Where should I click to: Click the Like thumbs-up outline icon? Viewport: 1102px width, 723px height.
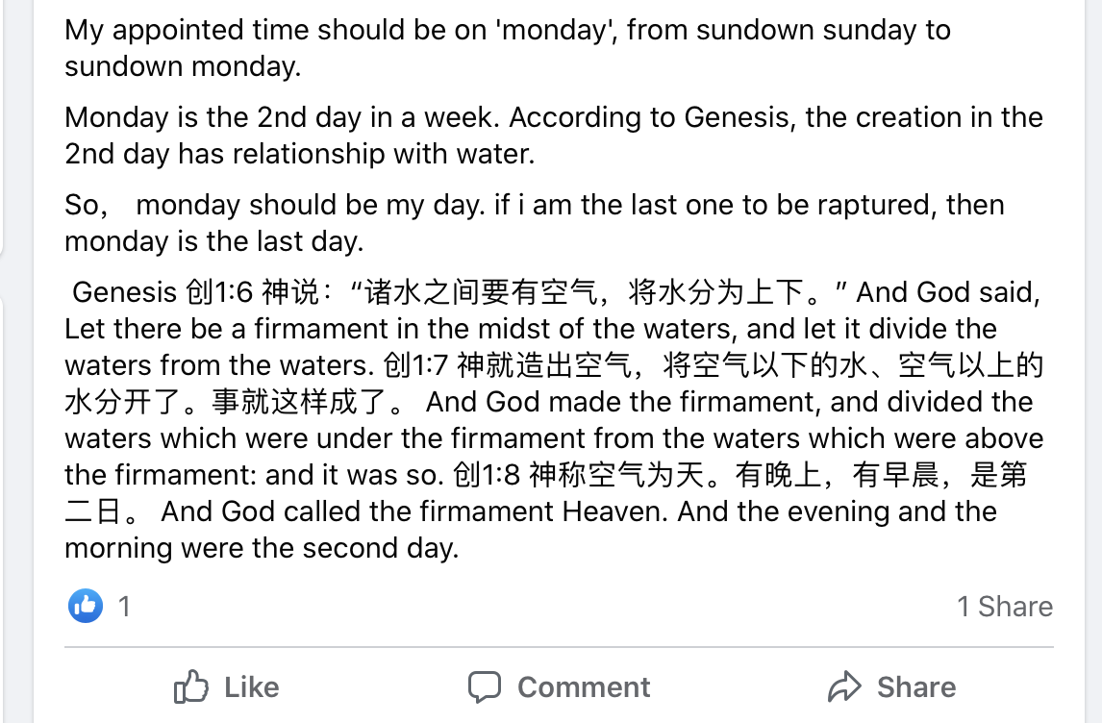pyautogui.click(x=190, y=687)
